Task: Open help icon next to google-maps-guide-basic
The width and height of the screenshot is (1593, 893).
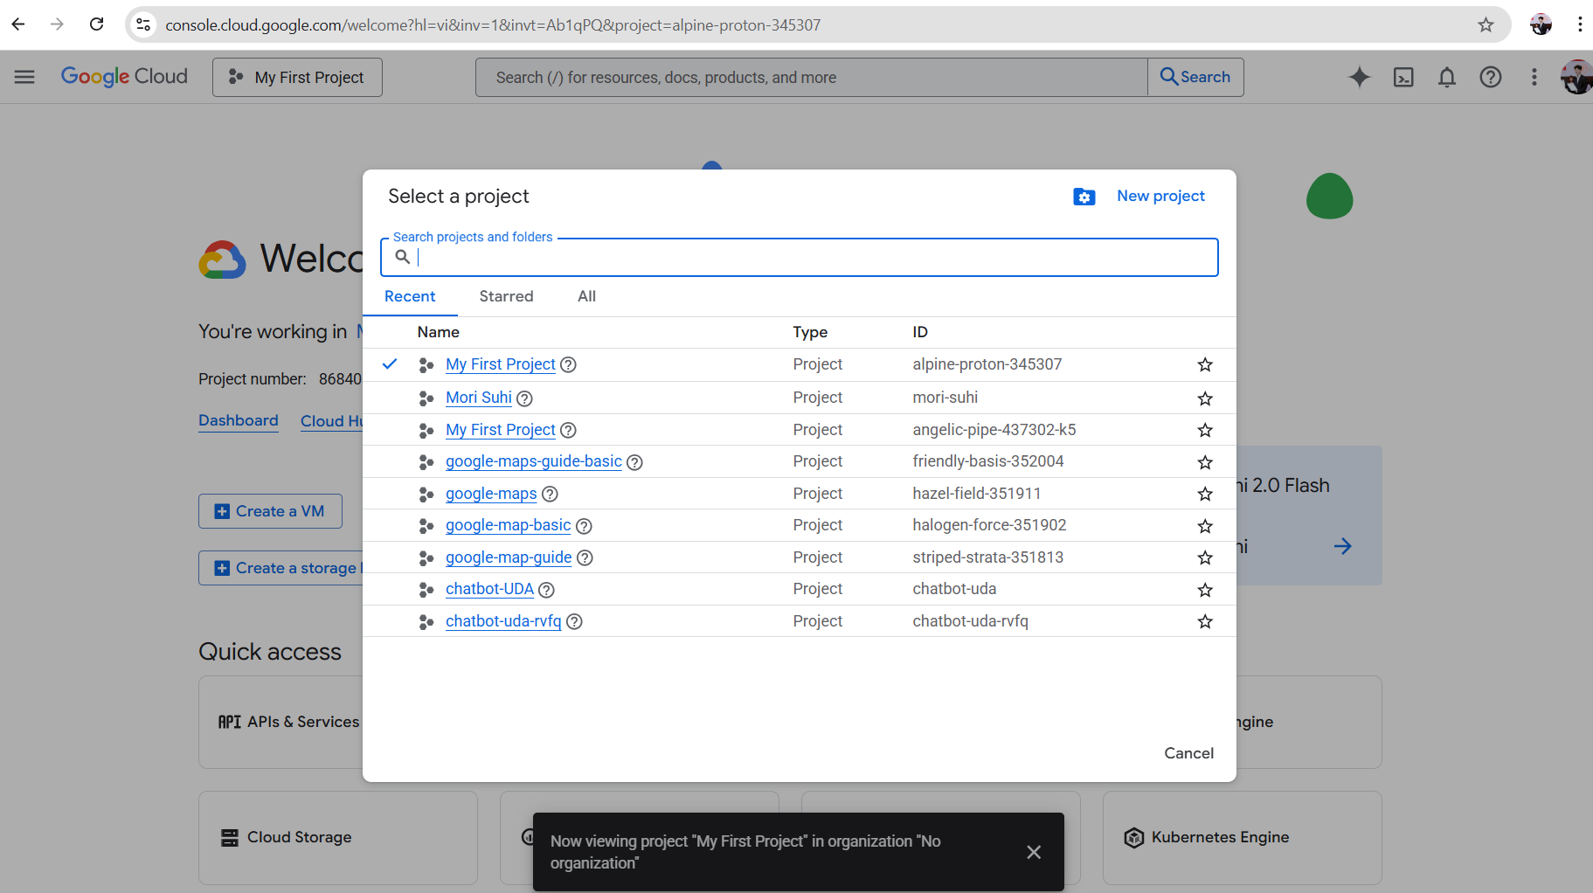Action: (634, 462)
